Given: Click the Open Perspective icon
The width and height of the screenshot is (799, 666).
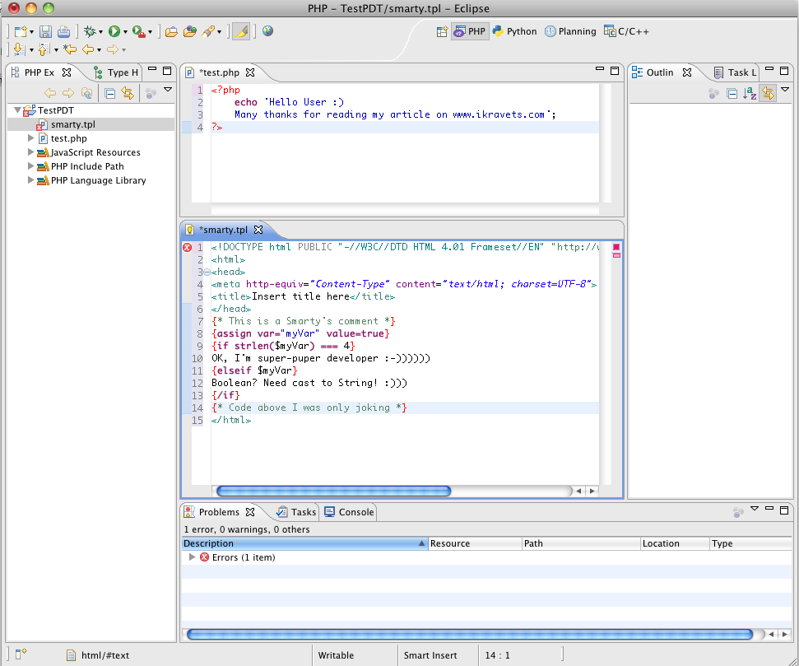Looking at the screenshot, I should coord(442,31).
